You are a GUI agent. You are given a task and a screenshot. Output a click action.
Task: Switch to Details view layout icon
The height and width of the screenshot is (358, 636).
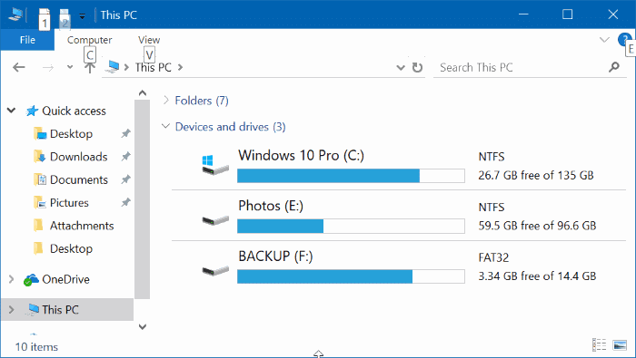[599, 345]
